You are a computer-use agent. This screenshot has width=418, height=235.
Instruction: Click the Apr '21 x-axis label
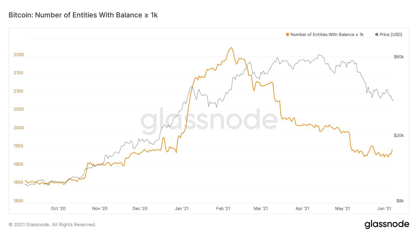[x=302, y=208]
